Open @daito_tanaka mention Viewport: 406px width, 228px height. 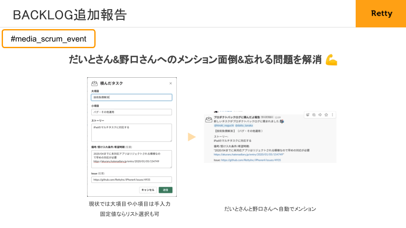tap(244, 125)
